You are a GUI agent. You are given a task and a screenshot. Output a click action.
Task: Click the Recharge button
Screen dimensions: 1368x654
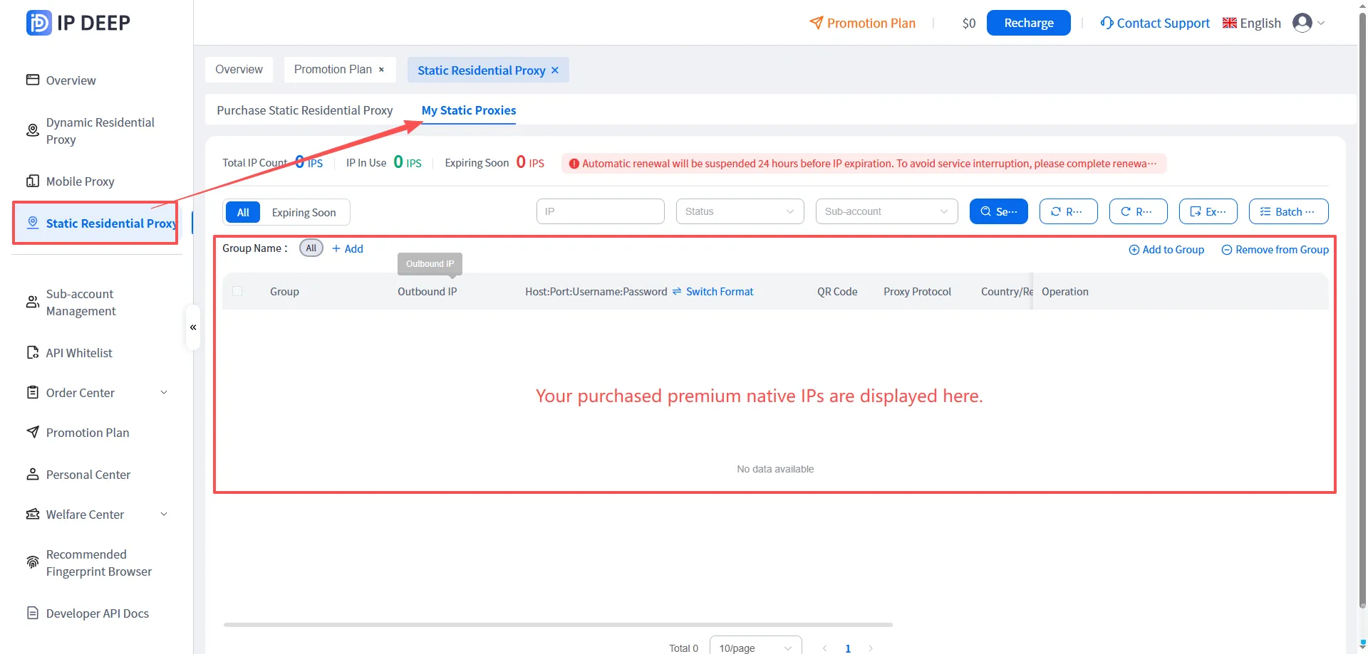[1028, 23]
